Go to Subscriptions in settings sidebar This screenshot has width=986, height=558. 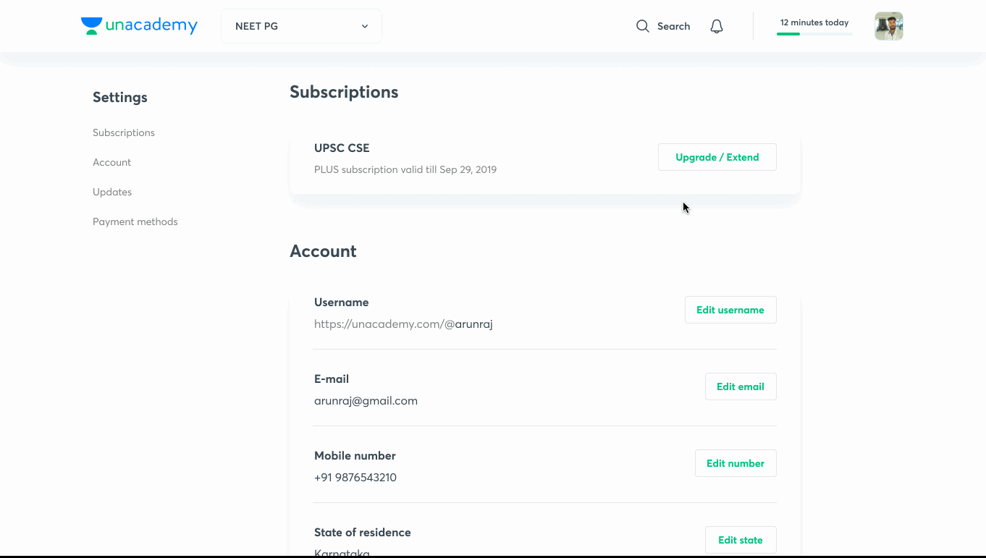point(124,132)
